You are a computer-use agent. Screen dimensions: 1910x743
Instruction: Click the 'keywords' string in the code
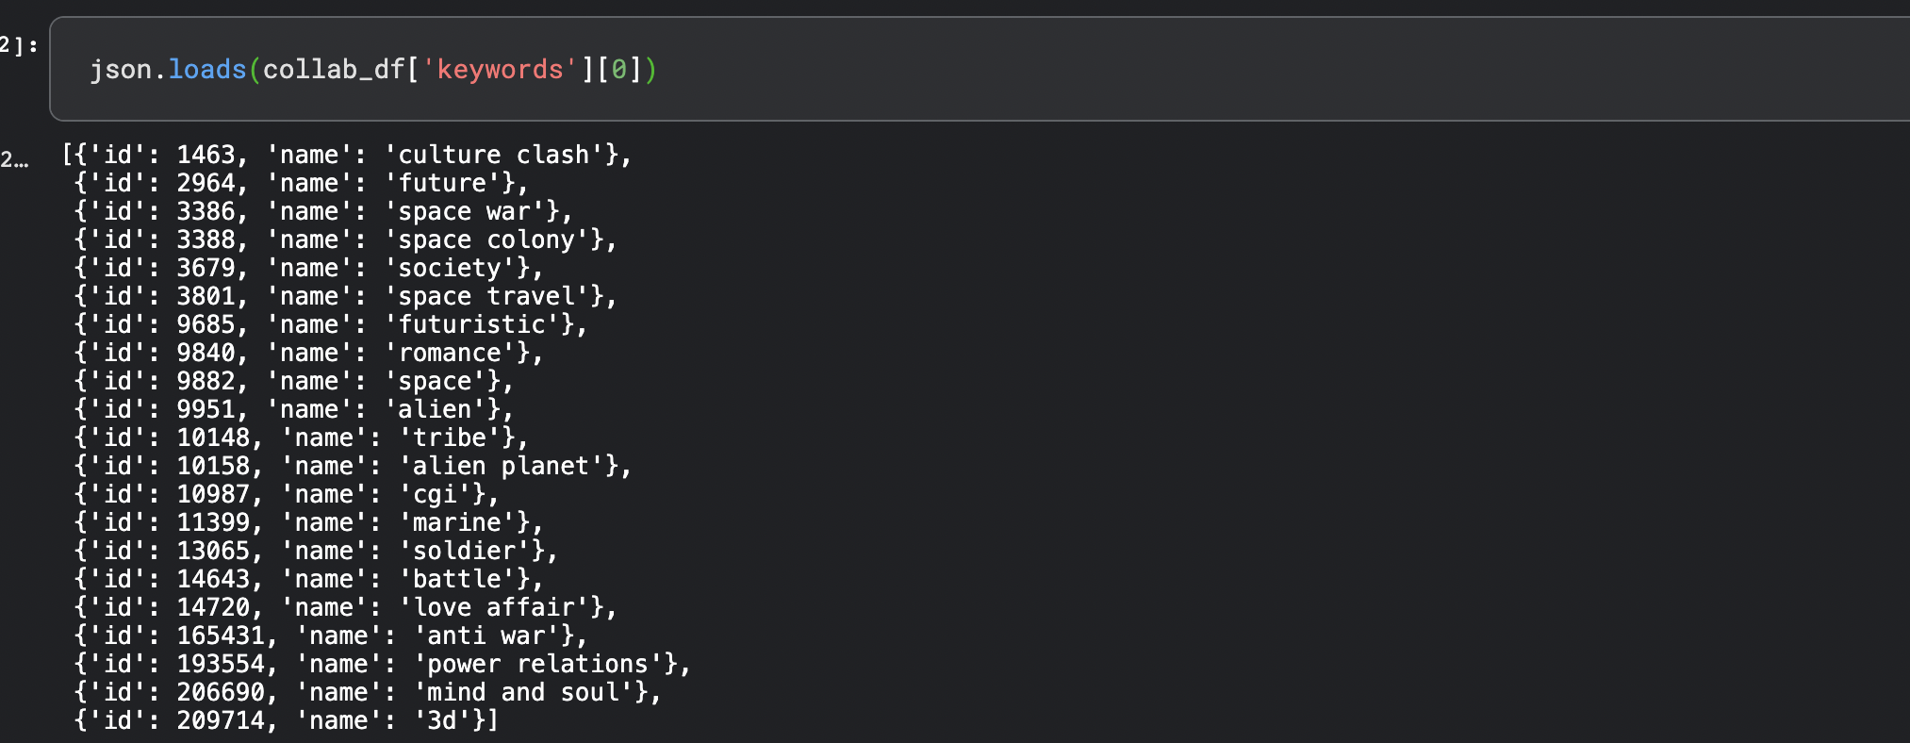point(500,70)
